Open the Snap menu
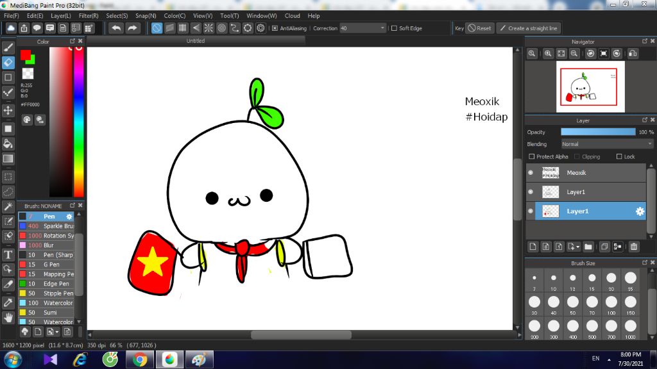 [146, 16]
